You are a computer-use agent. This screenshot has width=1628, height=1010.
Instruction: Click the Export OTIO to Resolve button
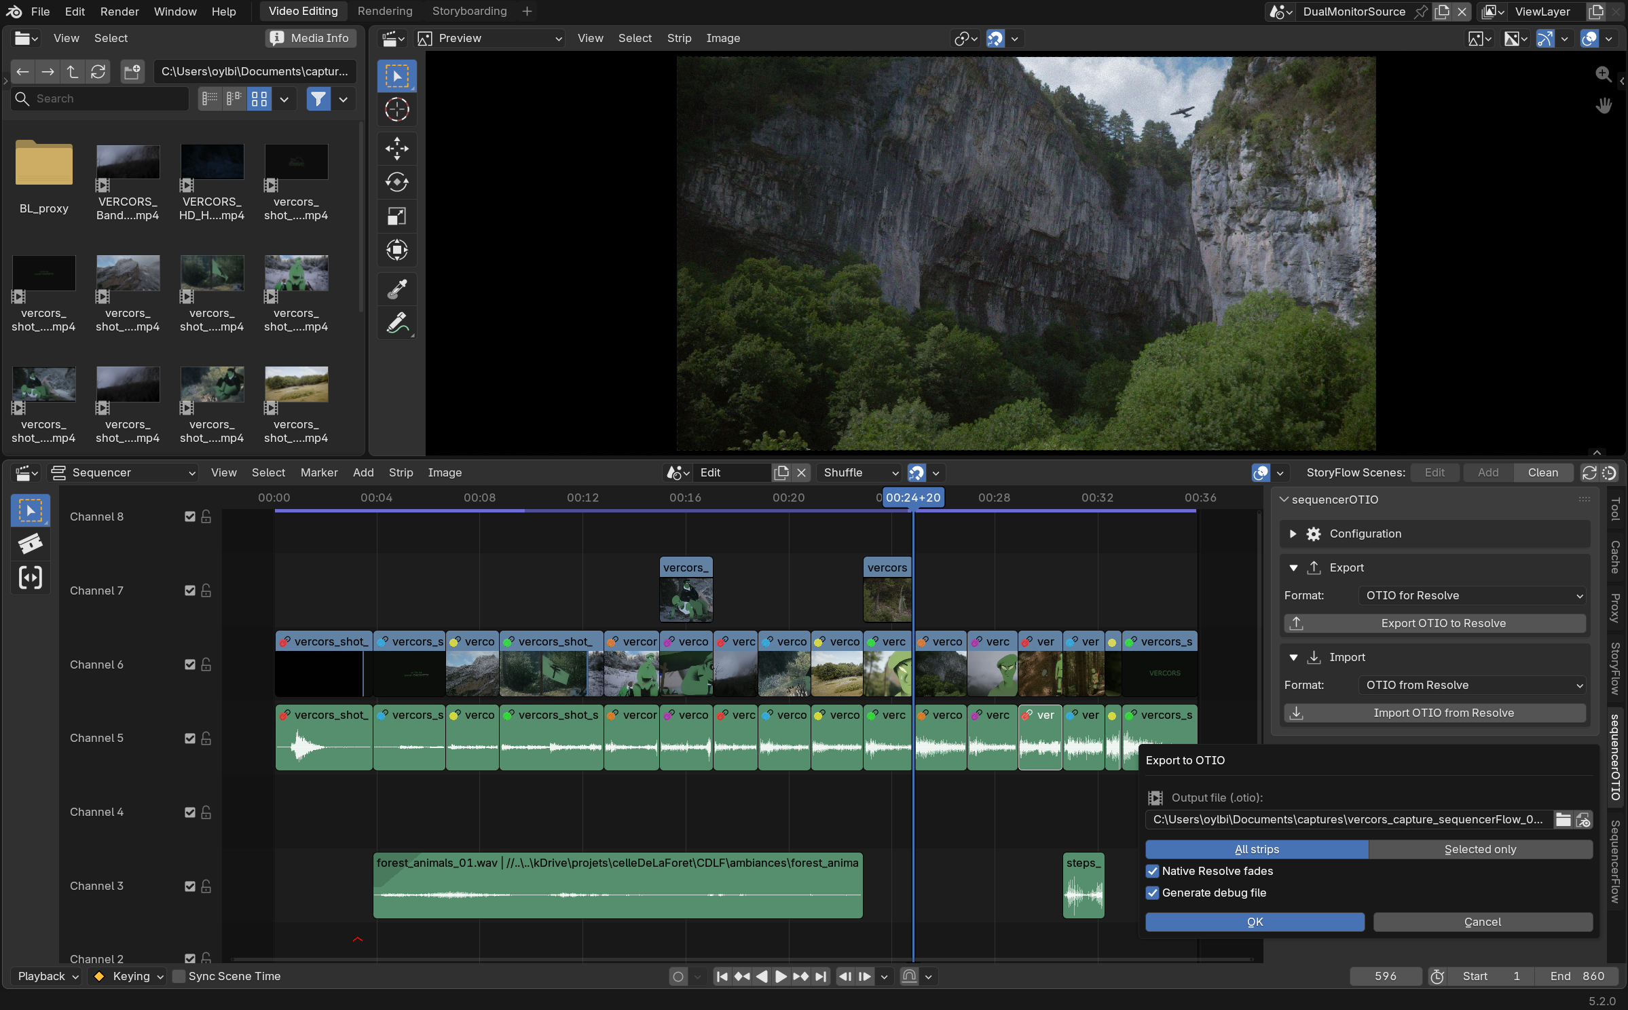pyautogui.click(x=1435, y=623)
